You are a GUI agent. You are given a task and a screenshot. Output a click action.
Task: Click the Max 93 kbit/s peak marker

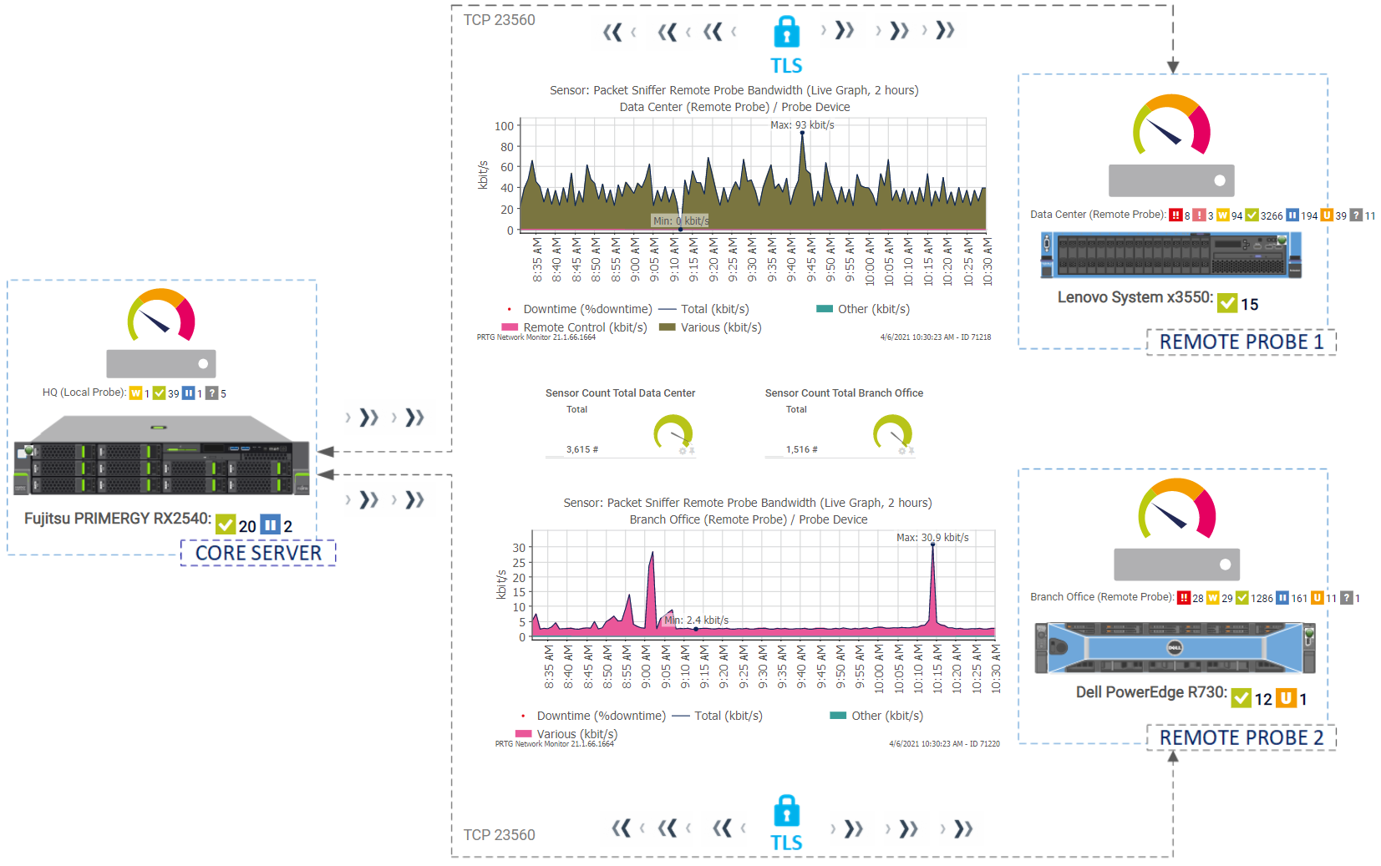click(x=802, y=133)
